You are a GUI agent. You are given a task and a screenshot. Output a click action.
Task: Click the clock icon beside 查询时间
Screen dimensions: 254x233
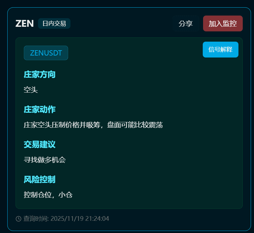[x=19, y=218]
